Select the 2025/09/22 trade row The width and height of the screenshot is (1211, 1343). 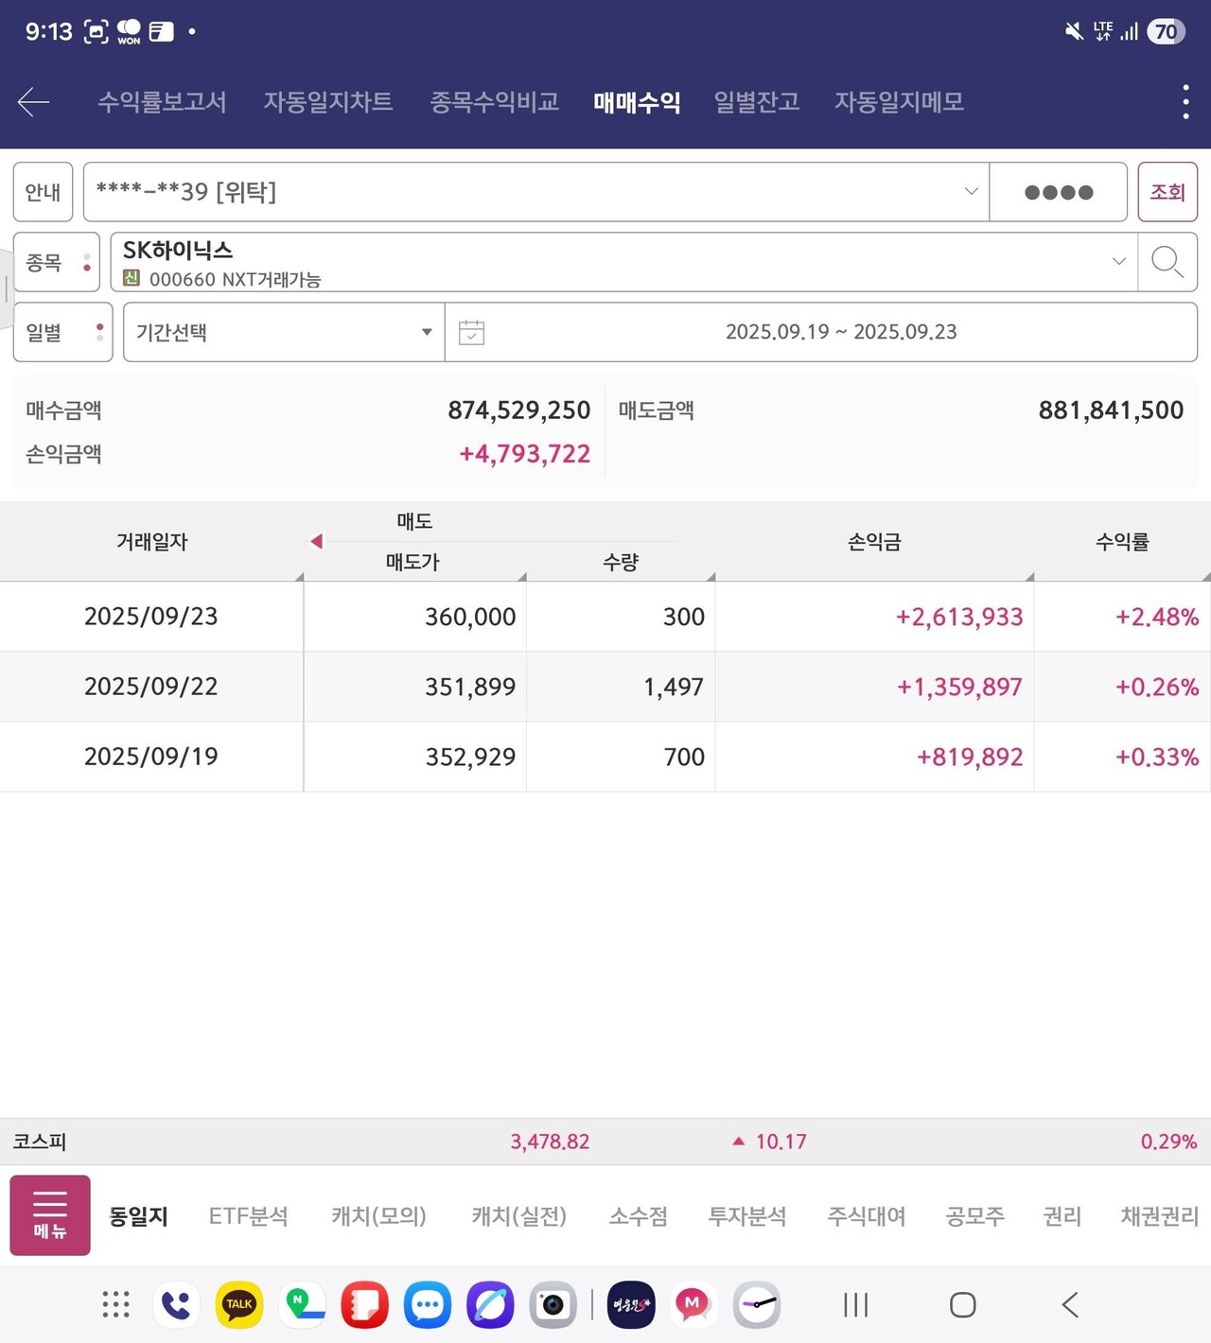pyautogui.click(x=605, y=687)
